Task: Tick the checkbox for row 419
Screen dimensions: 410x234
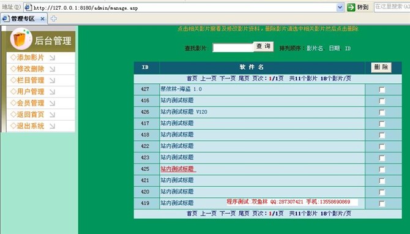Action: point(382,203)
